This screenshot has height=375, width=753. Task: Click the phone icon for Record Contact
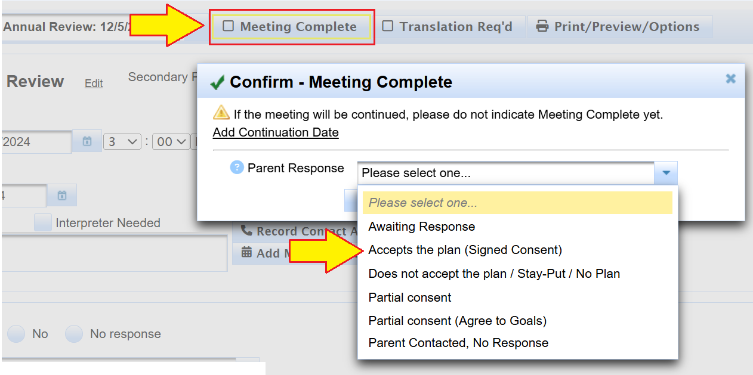click(x=246, y=231)
